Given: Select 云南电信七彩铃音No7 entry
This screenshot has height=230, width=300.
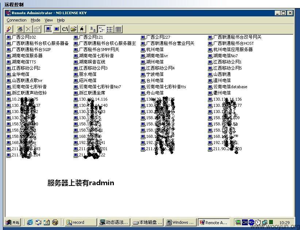Looking at the screenshot, I should click(x=97, y=87).
